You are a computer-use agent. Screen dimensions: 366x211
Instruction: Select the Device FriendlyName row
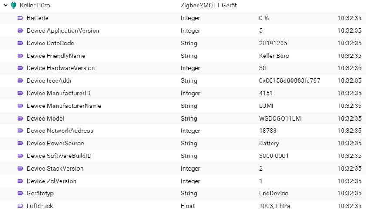(x=183, y=56)
